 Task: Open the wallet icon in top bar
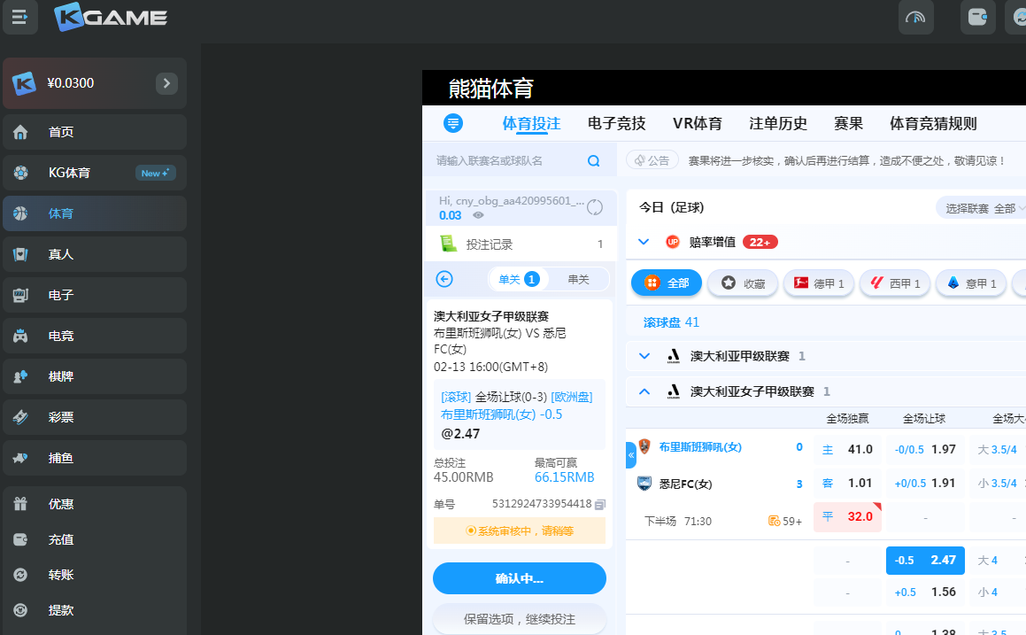click(x=977, y=17)
